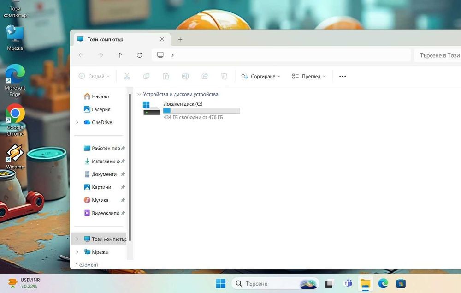Screen dimensions: 461x293
Task: Open the Google Chrome desktop shortcut
Action: (x=15, y=120)
